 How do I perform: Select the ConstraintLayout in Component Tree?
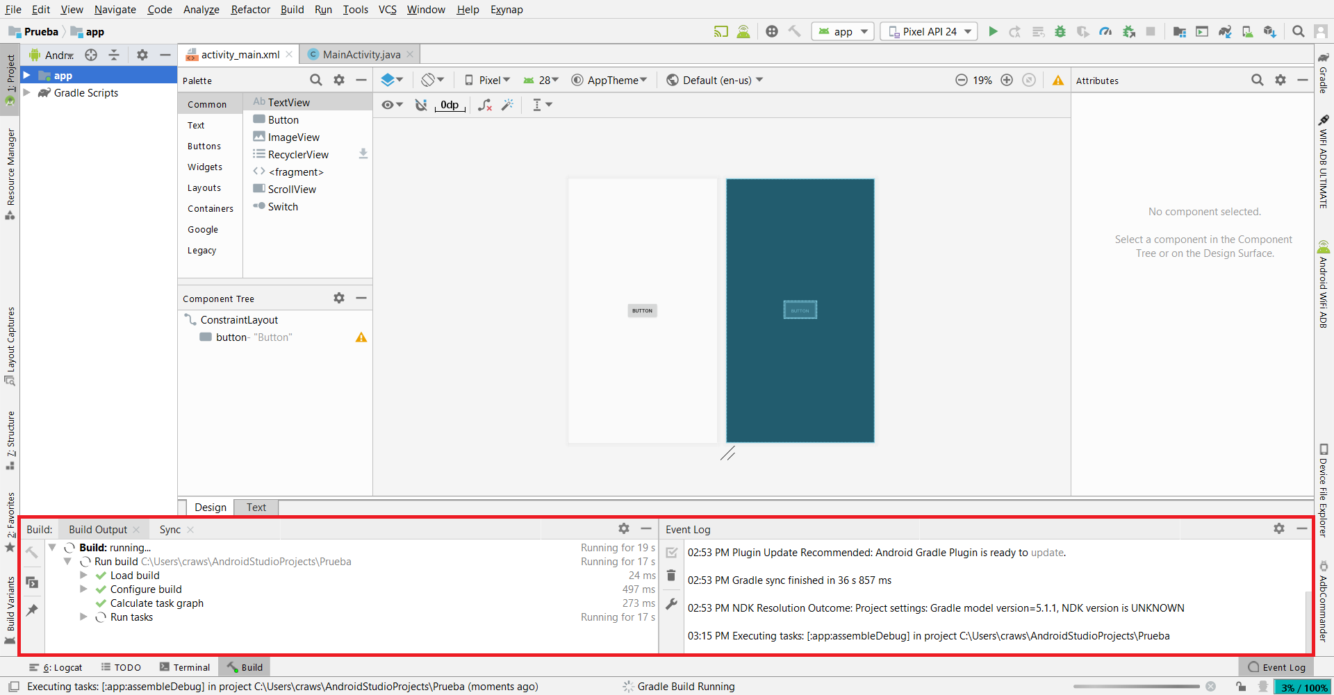tap(239, 319)
